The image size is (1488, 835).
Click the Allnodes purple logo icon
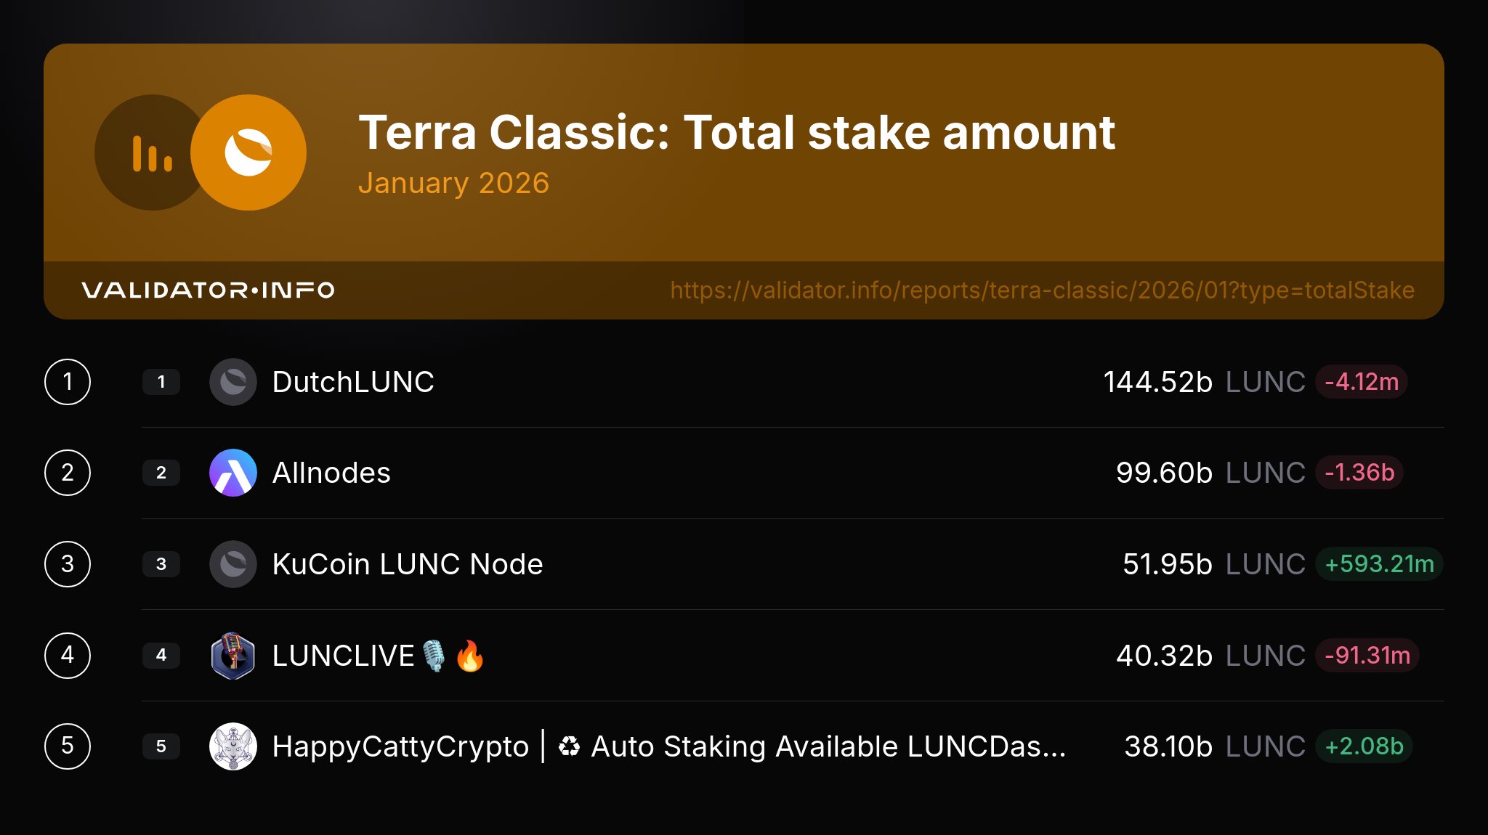233,473
